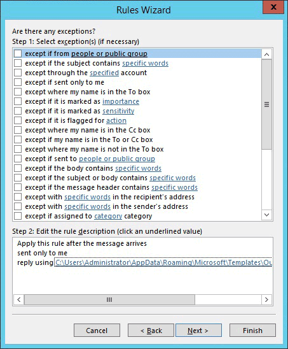
Task: Open 'specific words' link in the body contains row
Action: (x=138, y=168)
